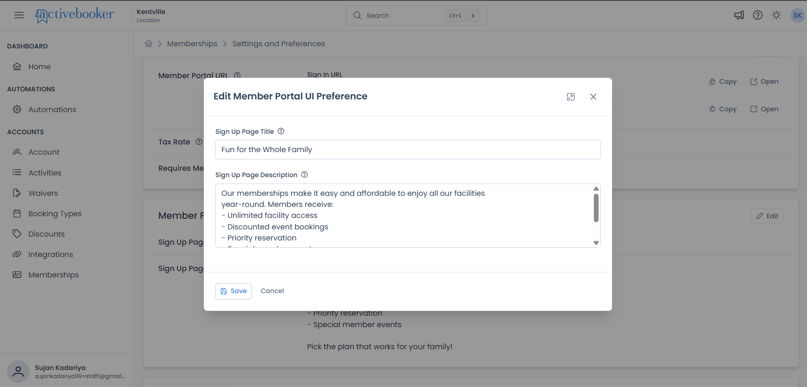
Task: Click the activebooker logo
Action: [x=74, y=15]
